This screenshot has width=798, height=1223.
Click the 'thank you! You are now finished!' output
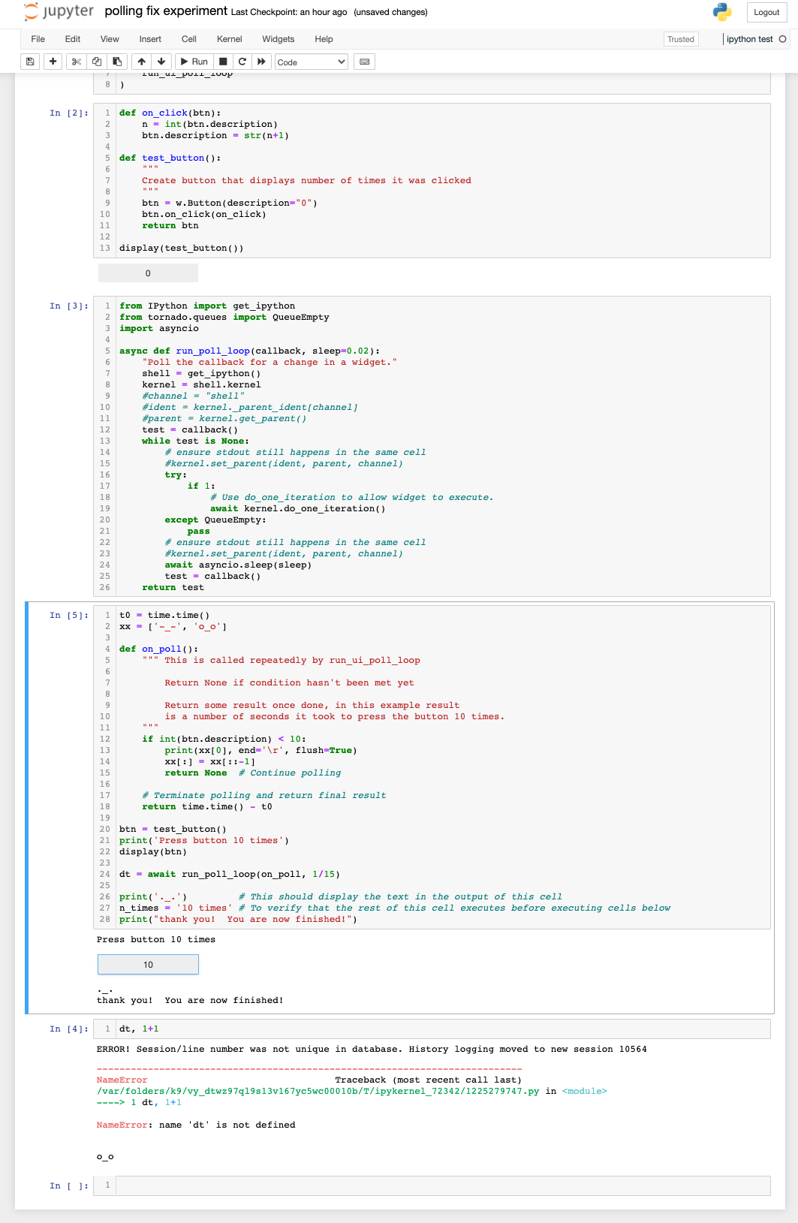pos(190,1001)
